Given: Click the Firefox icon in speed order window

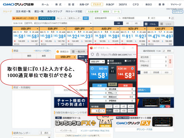Looking at the screenshot, I should (91, 48).
